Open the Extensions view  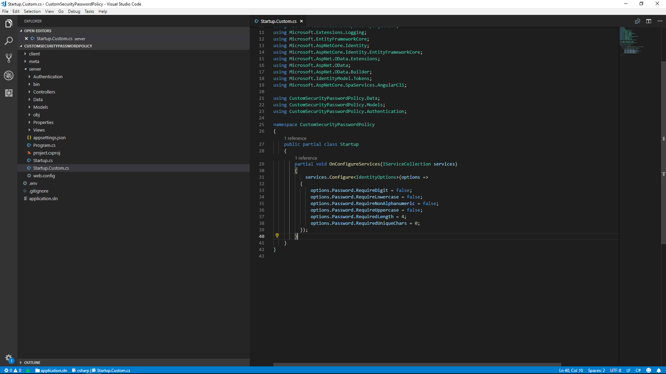(x=9, y=93)
